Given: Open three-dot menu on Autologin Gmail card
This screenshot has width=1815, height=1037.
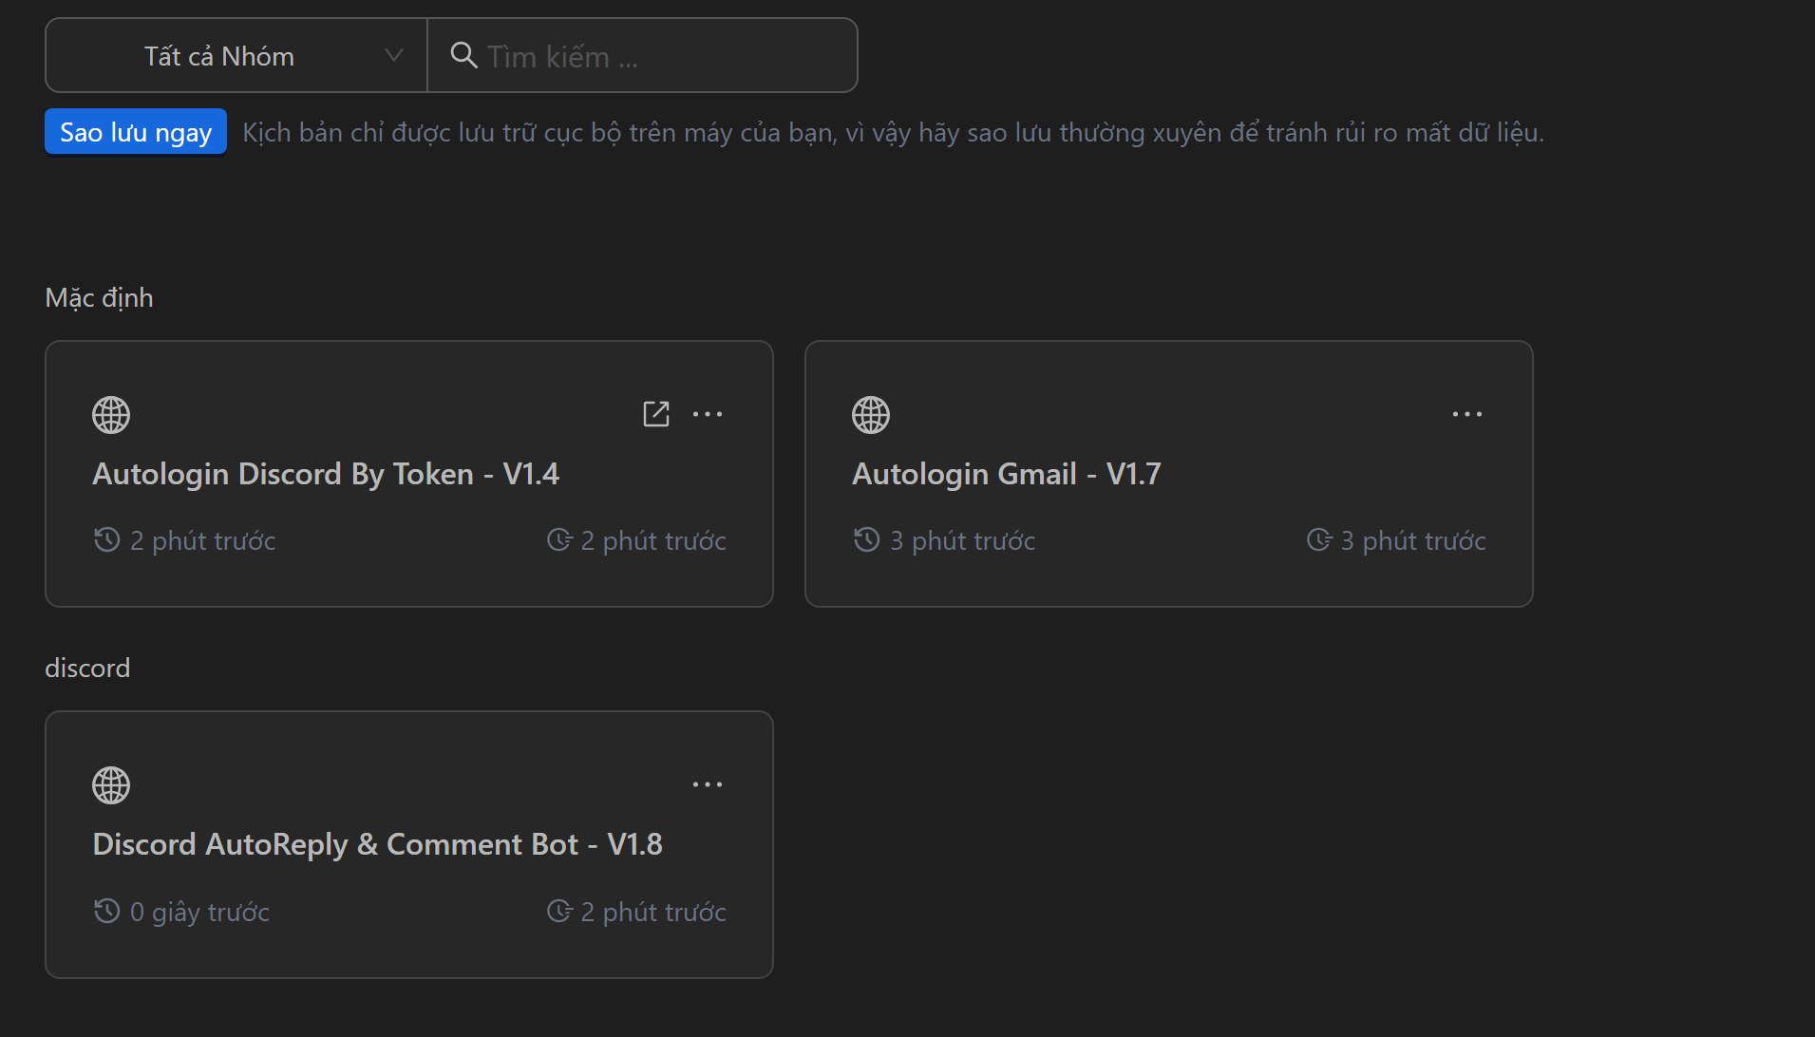Looking at the screenshot, I should coord(1467,414).
